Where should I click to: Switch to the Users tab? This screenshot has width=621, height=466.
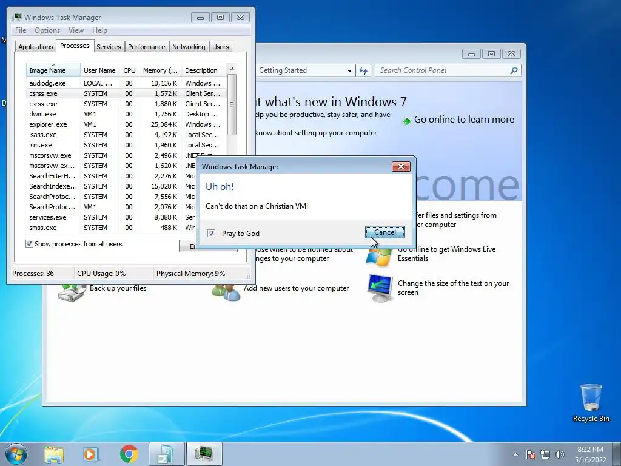tap(220, 47)
